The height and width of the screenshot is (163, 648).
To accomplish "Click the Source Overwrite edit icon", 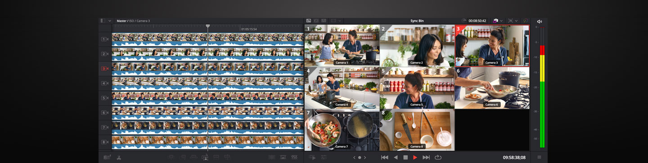I will click(227, 157).
